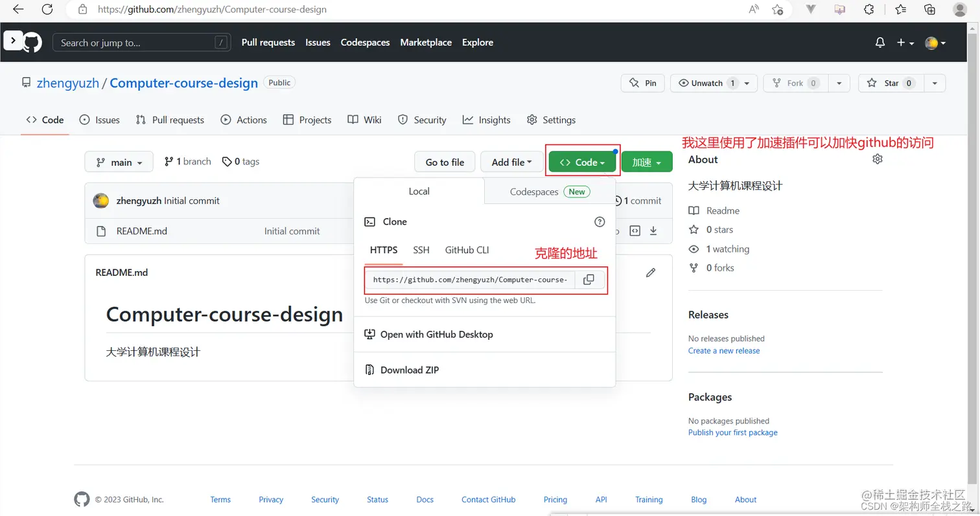The width and height of the screenshot is (980, 516).
Task: Expand the main branch dropdown
Action: (x=119, y=162)
